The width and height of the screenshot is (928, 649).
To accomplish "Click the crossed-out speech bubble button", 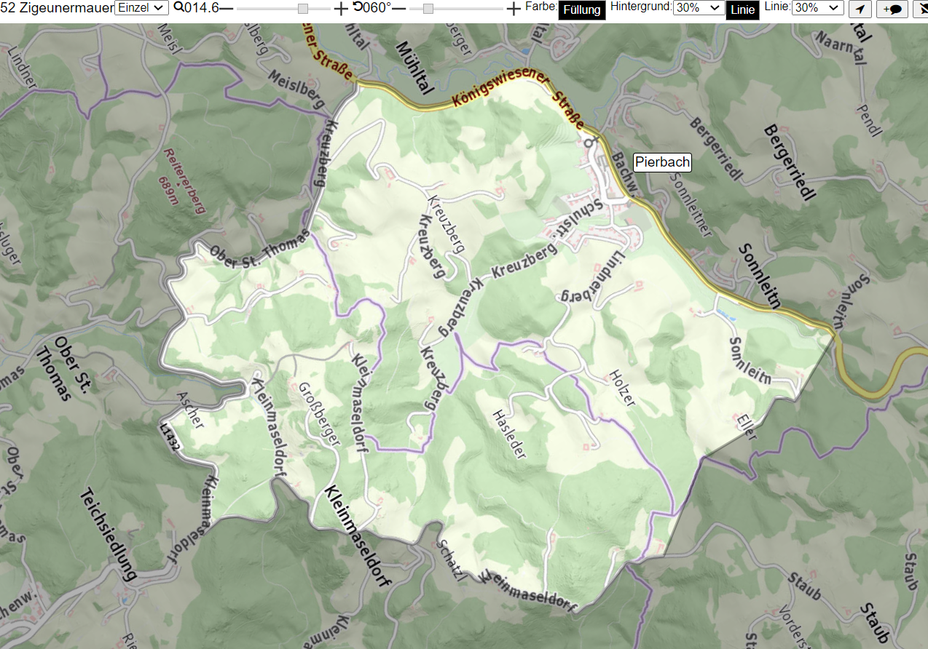I will pyautogui.click(x=921, y=9).
